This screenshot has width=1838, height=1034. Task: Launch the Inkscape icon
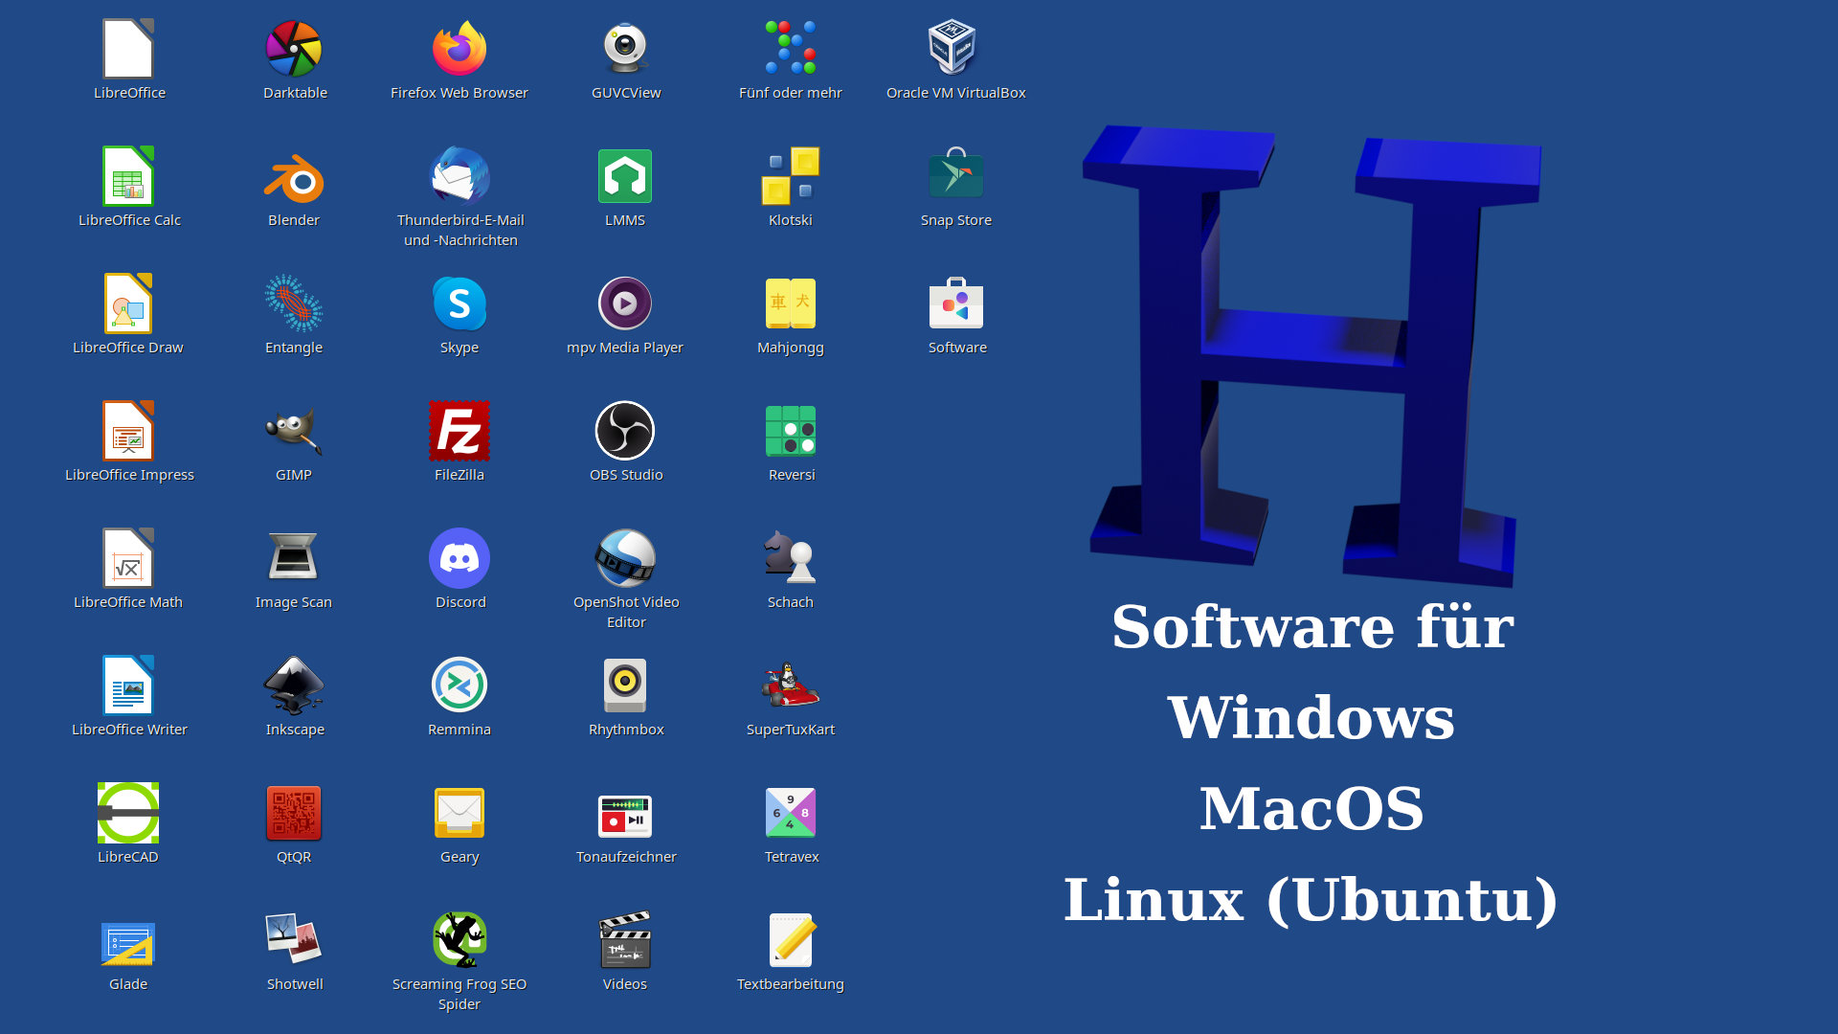click(294, 686)
